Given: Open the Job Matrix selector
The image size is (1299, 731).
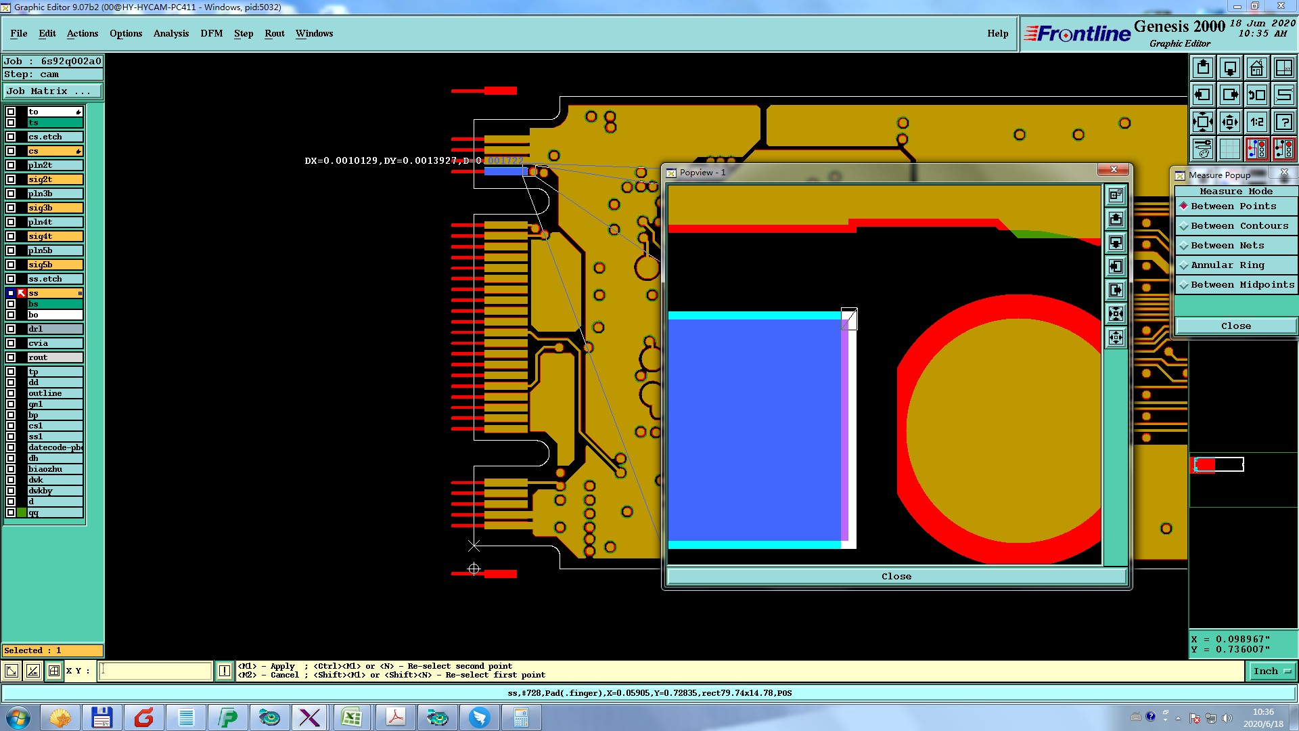Looking at the screenshot, I should tap(53, 91).
